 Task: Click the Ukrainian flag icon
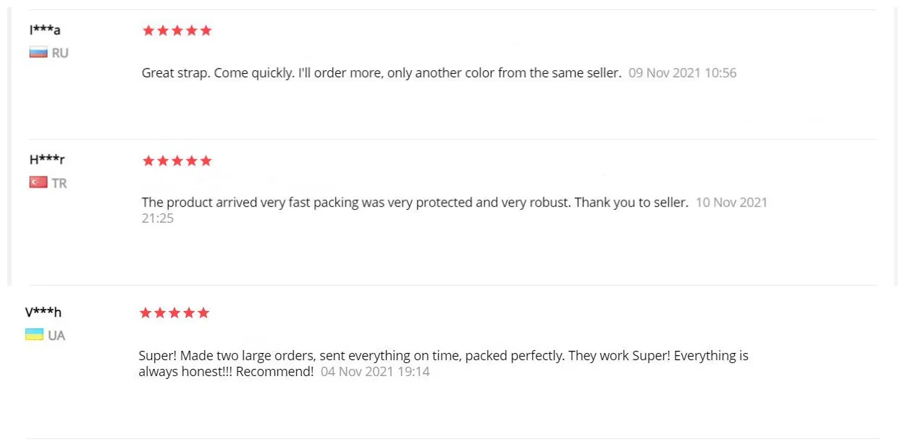[x=34, y=335]
